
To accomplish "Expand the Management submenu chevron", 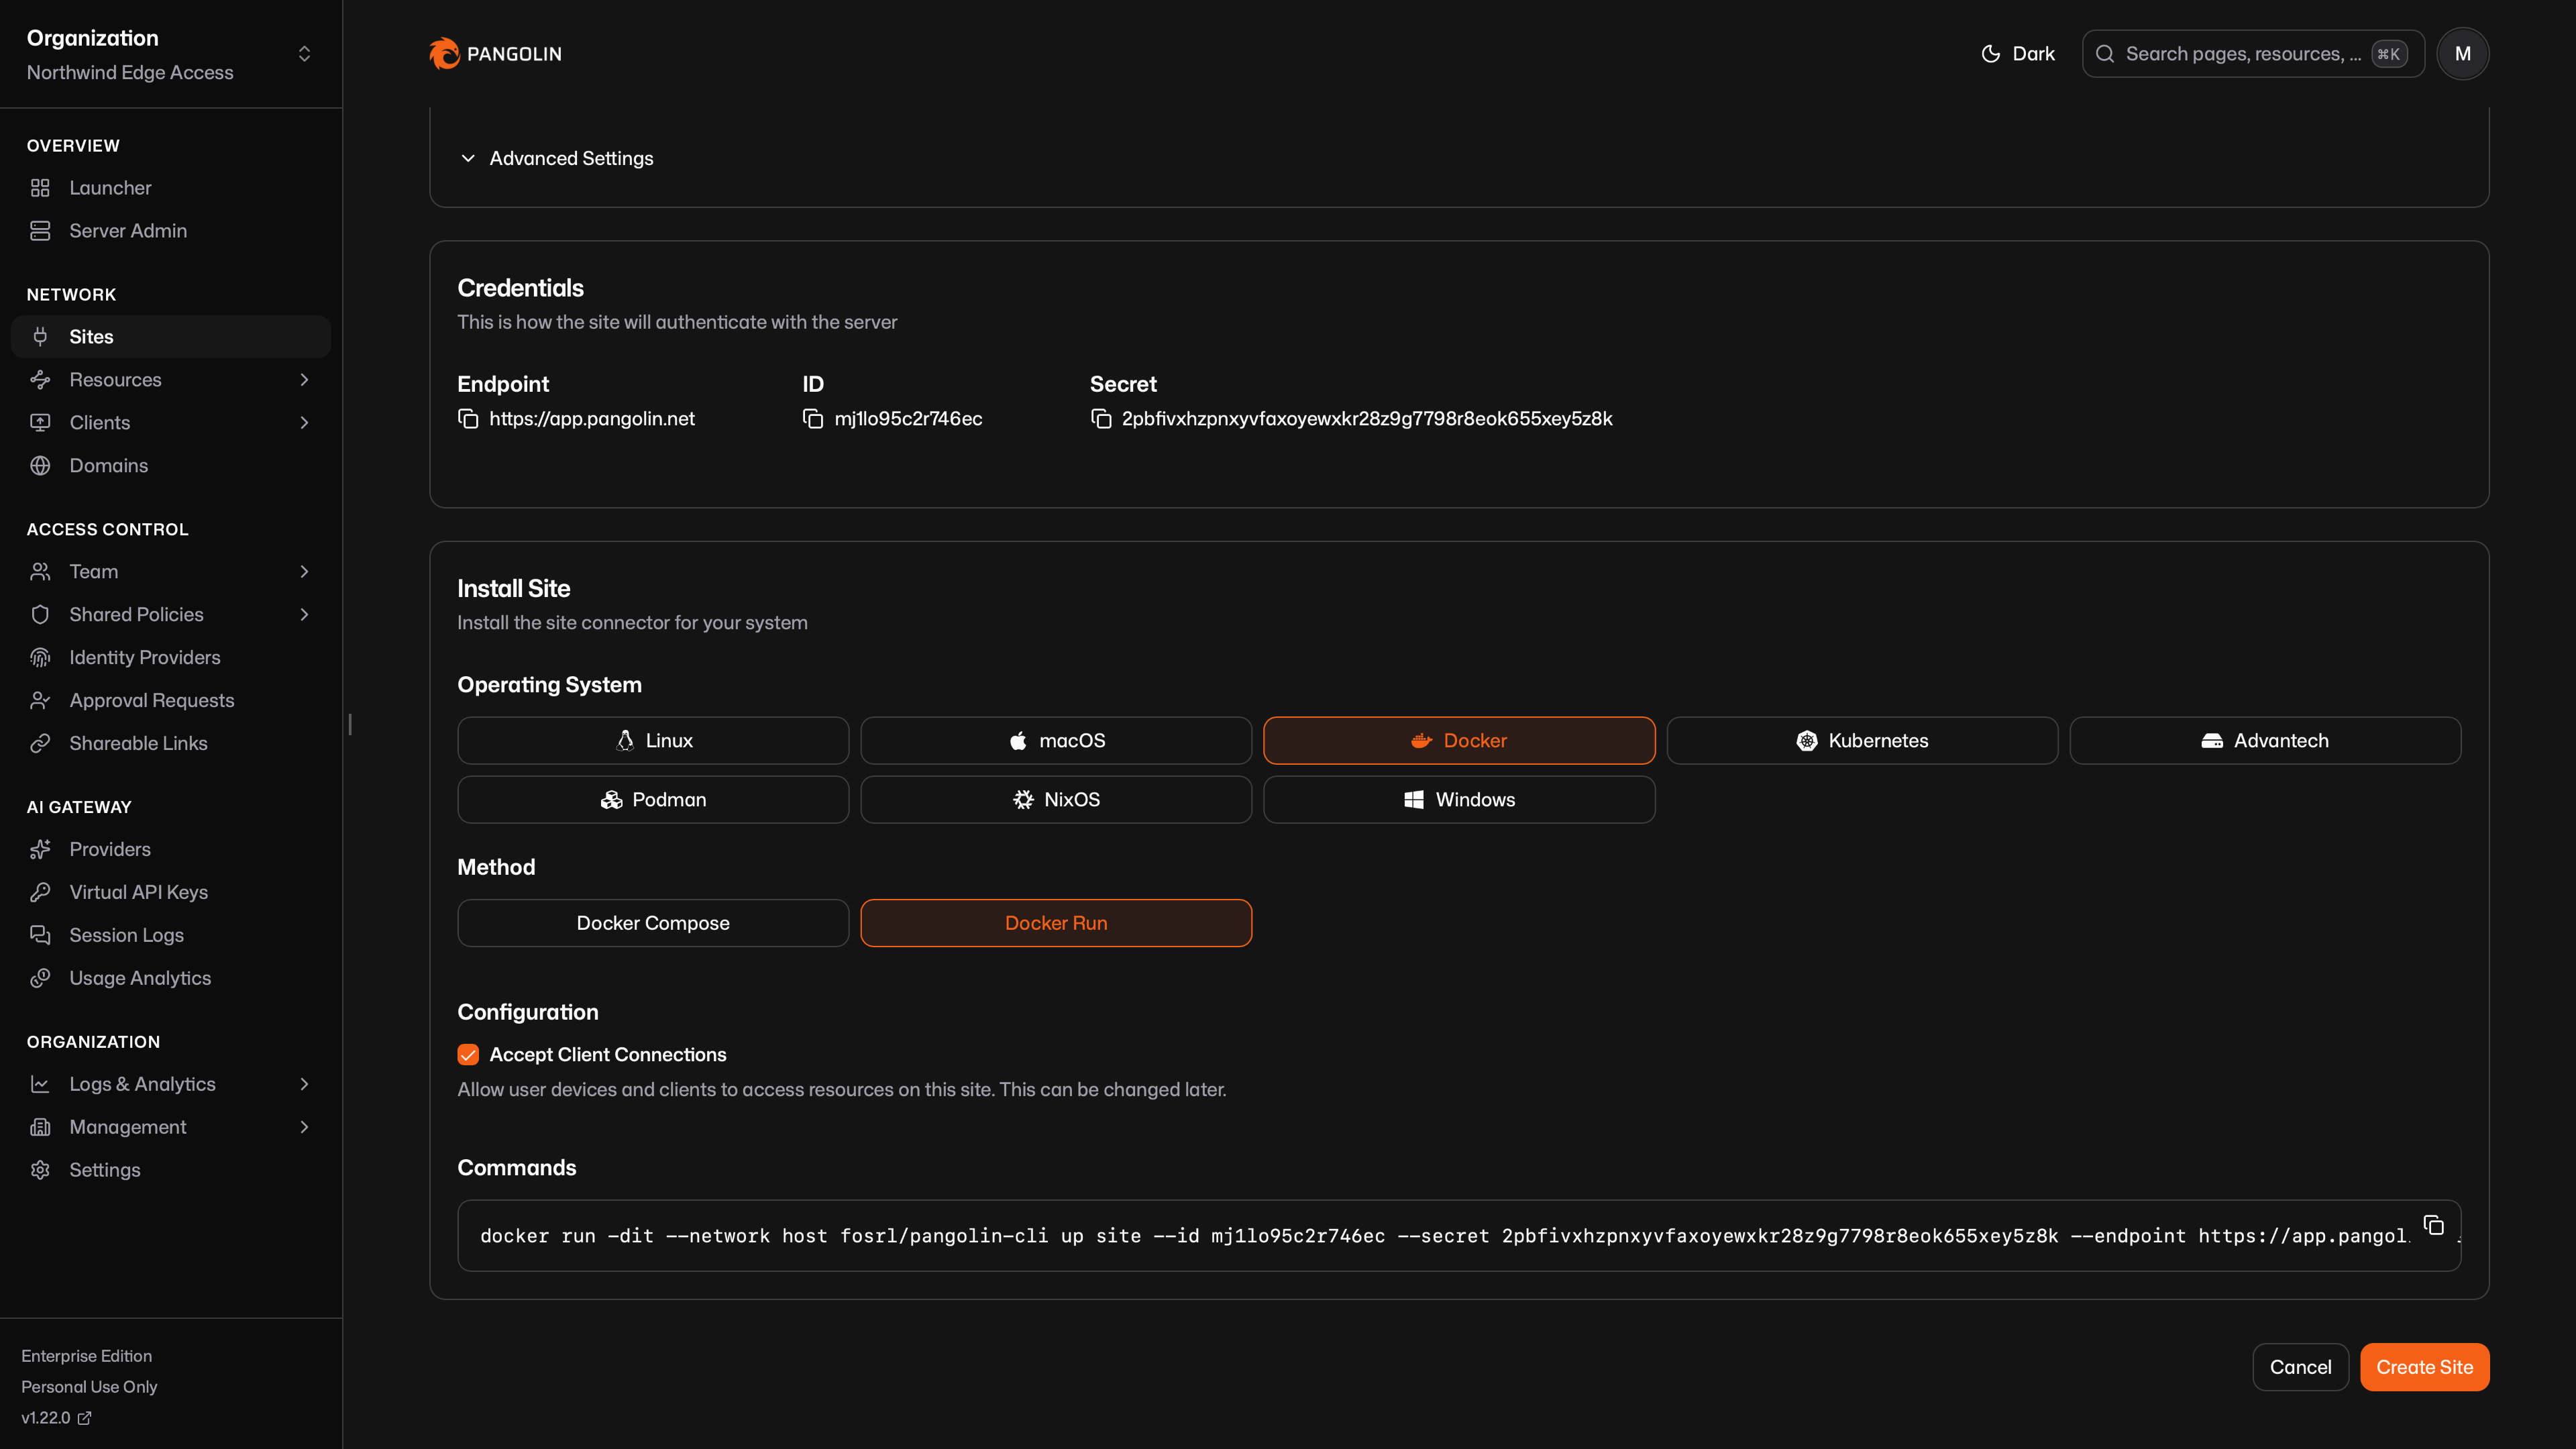I will (304, 1128).
